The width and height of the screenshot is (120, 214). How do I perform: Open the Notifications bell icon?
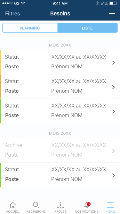tap(87, 205)
